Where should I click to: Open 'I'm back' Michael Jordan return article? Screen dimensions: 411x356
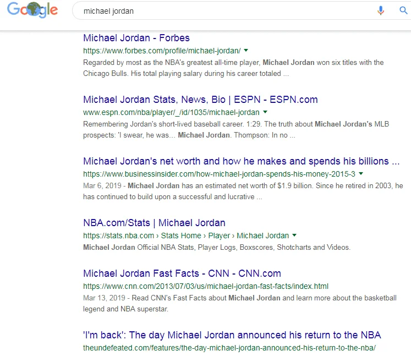click(x=232, y=335)
